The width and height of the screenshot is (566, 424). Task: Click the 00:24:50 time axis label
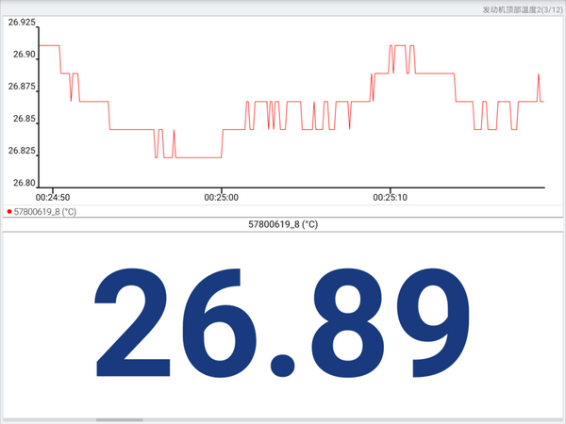tap(53, 198)
